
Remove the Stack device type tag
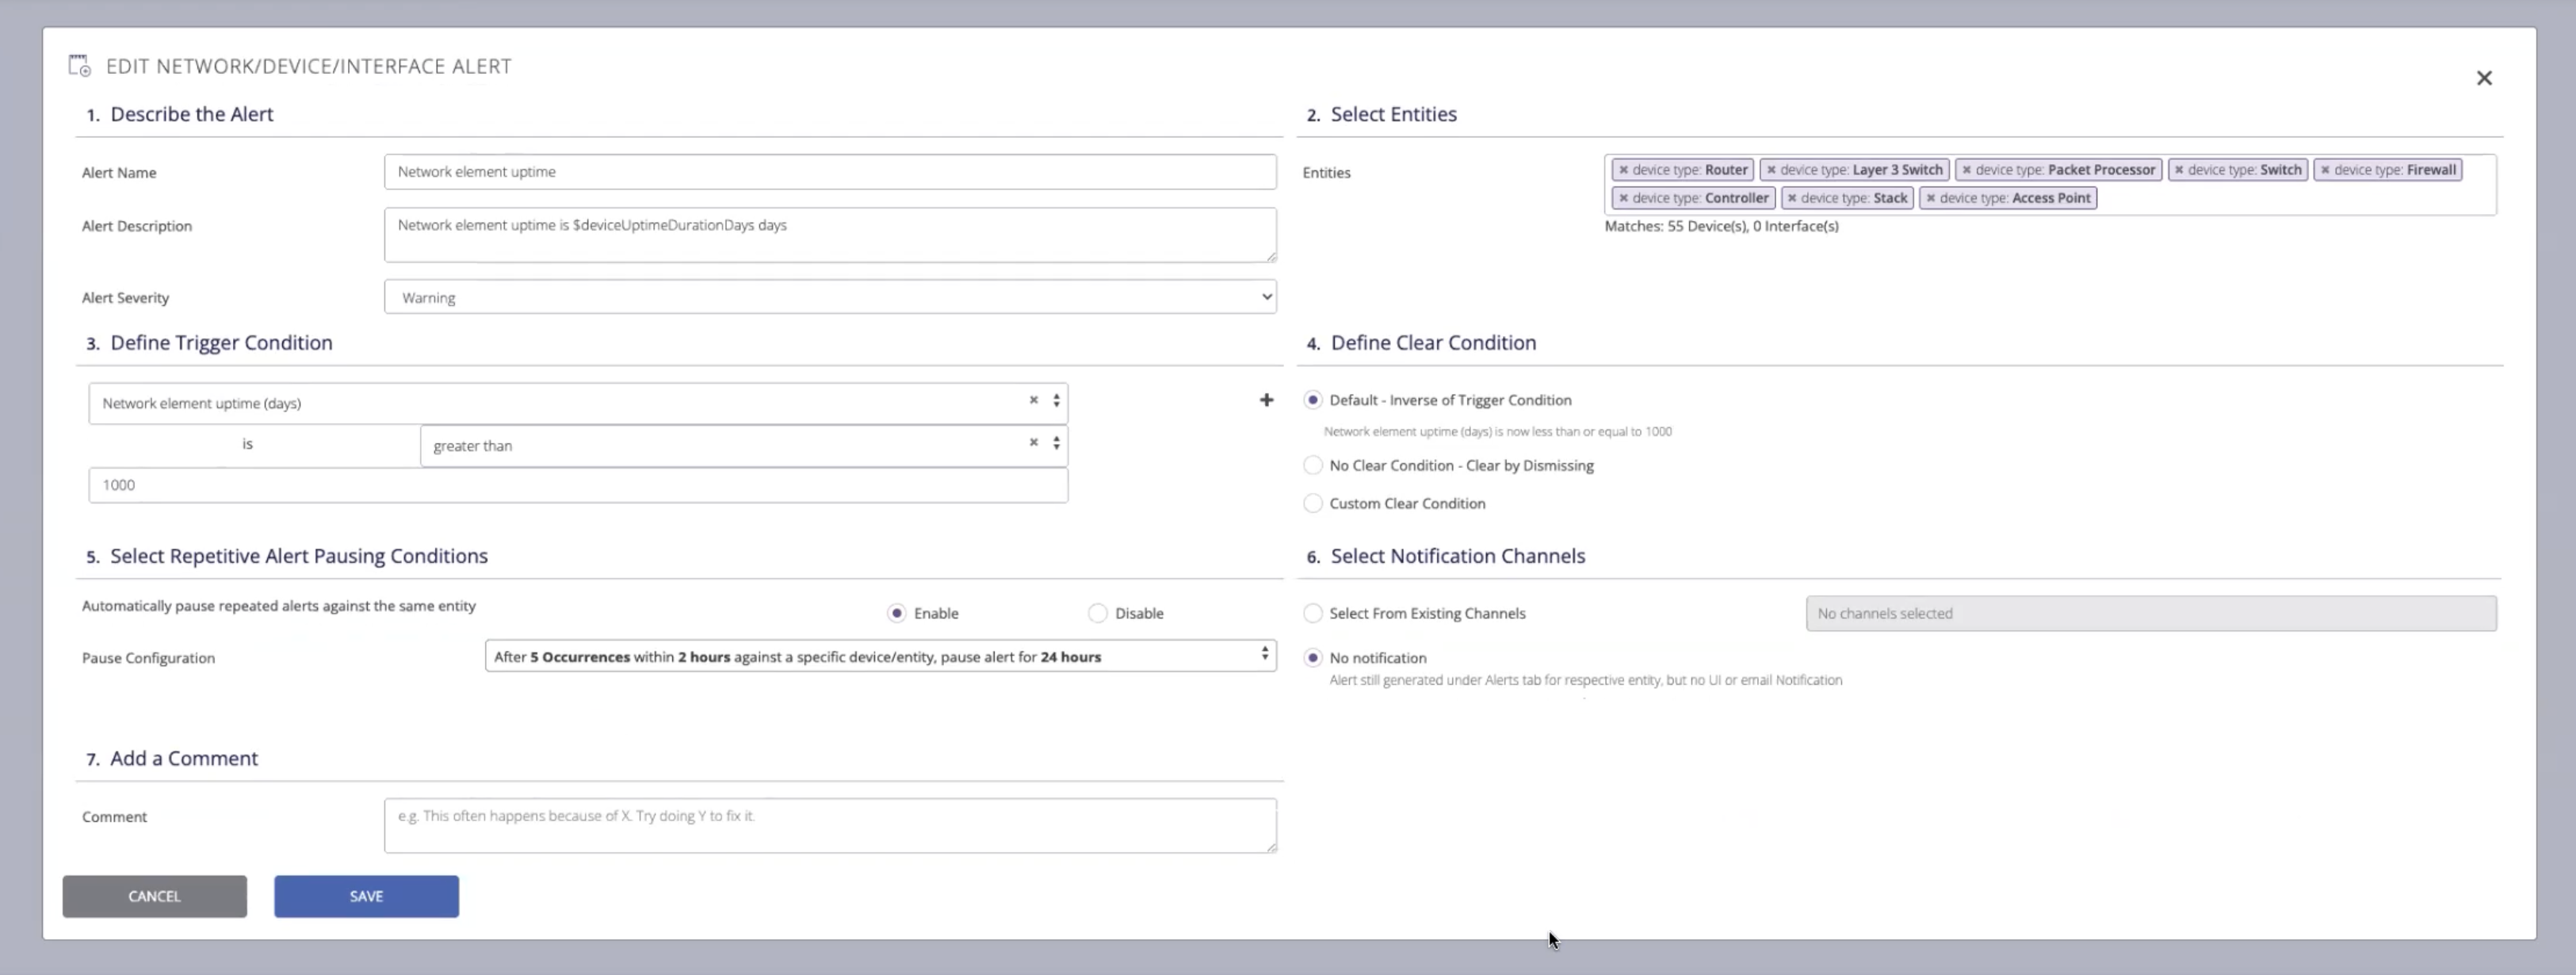1792,198
